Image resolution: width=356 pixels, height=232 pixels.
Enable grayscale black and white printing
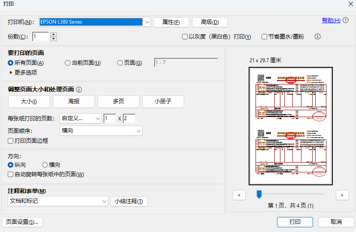click(x=185, y=37)
